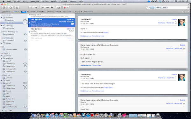Open the Archief menu
The width and height of the screenshot is (191, 119).
click(17, 2)
